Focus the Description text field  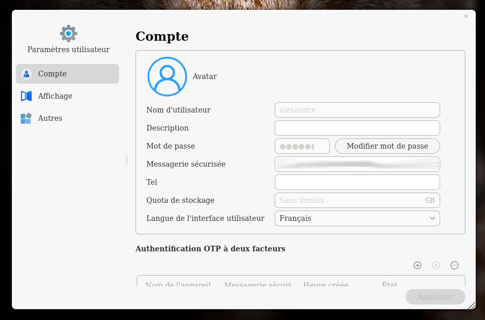[x=357, y=128]
